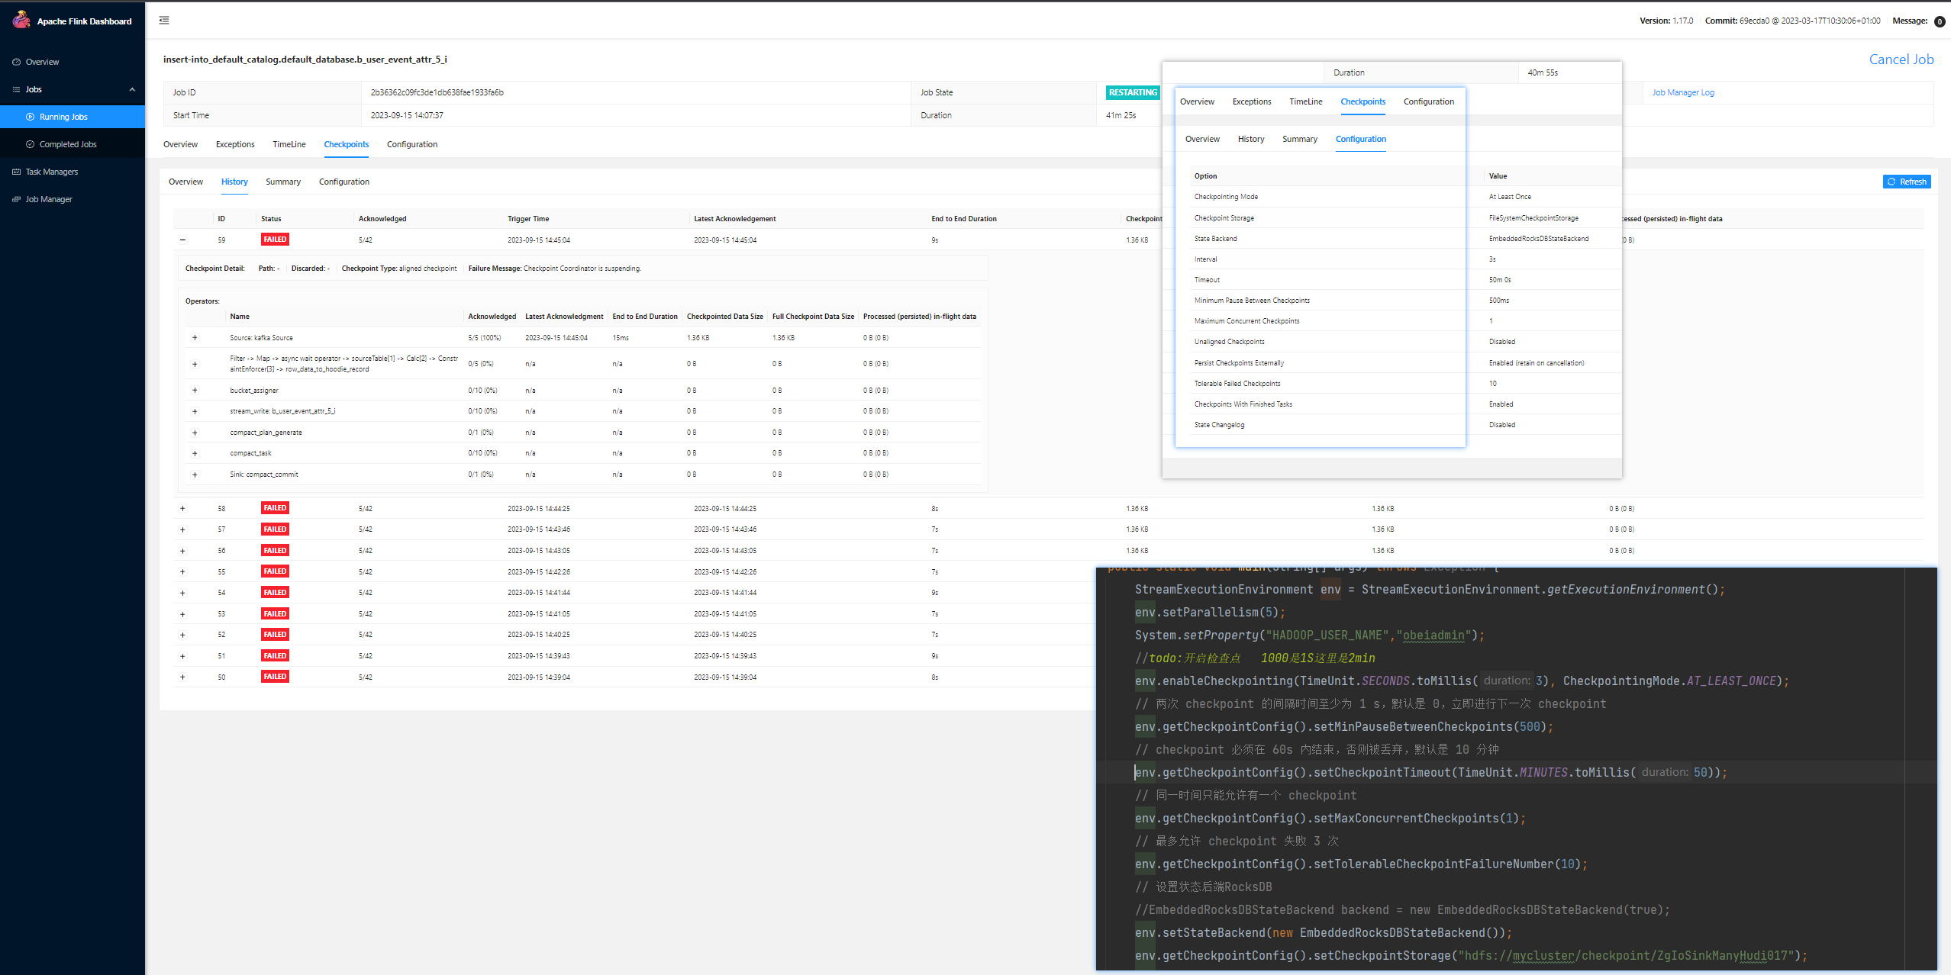1951x975 pixels.
Task: Click the Task Managers sidebar icon
Action: [16, 172]
